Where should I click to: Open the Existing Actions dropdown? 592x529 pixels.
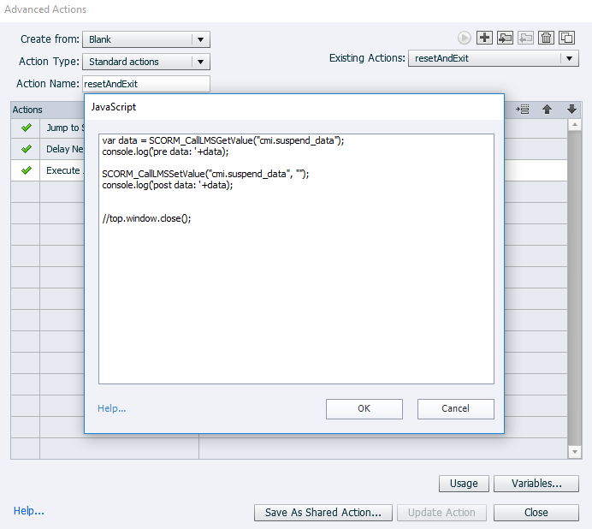tap(494, 58)
